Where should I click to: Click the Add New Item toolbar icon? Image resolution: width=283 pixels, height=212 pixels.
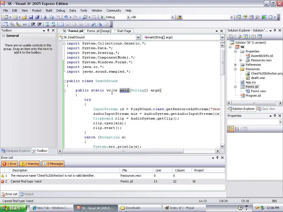[15, 17]
